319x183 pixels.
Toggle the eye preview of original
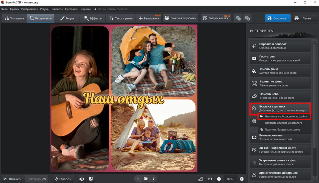81,179
